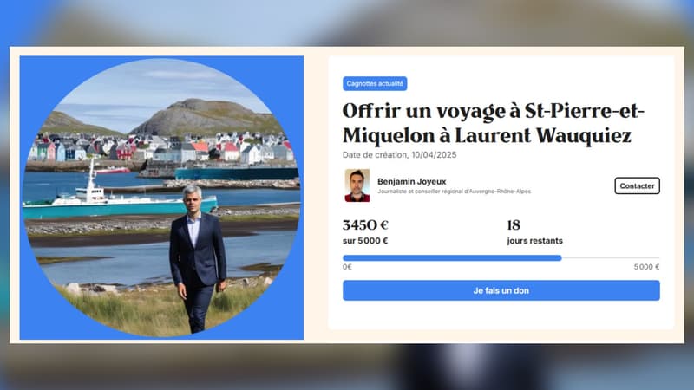
Task: Click the 3450 € collected amount
Action: (x=365, y=225)
